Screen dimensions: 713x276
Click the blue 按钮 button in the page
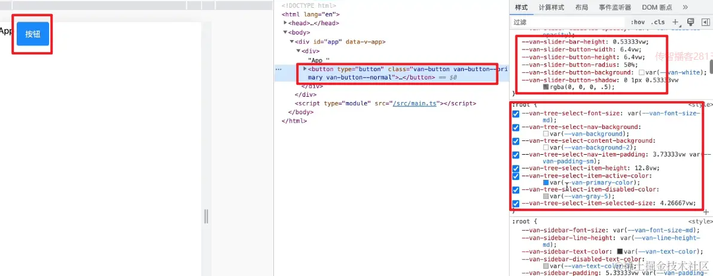[x=33, y=34]
